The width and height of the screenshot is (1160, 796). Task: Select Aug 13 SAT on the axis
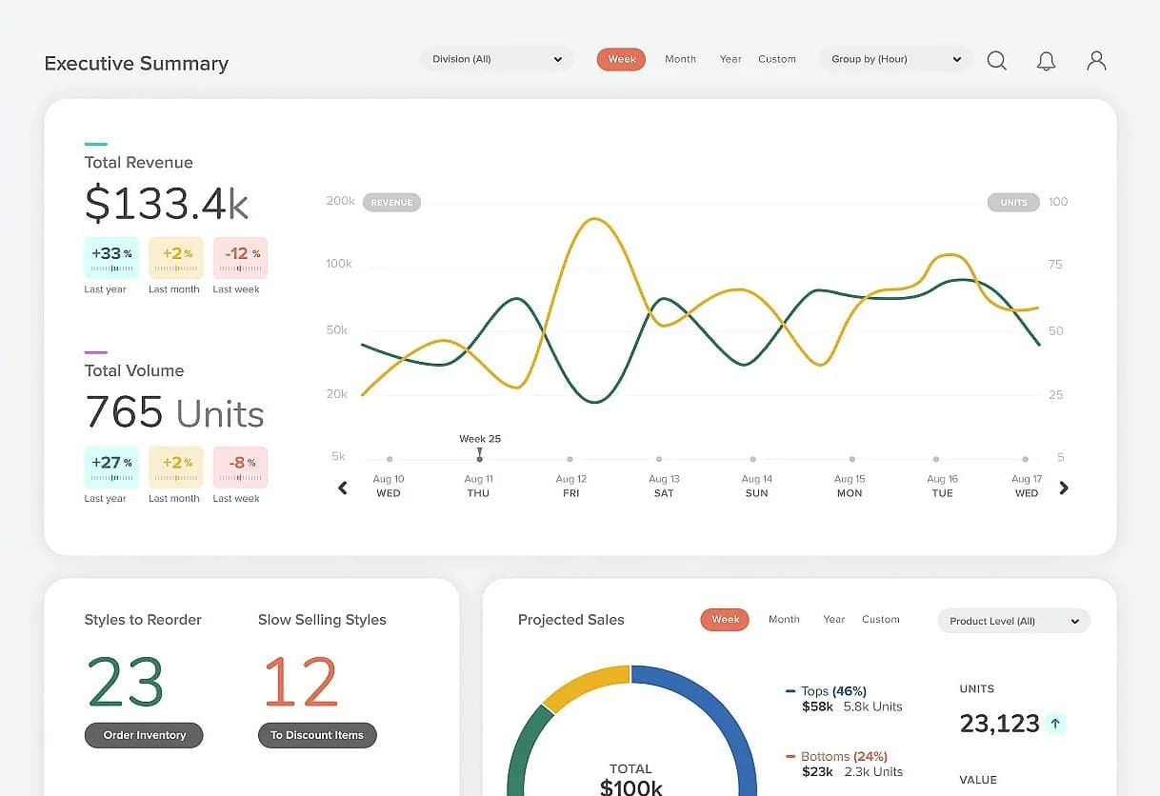click(x=664, y=486)
